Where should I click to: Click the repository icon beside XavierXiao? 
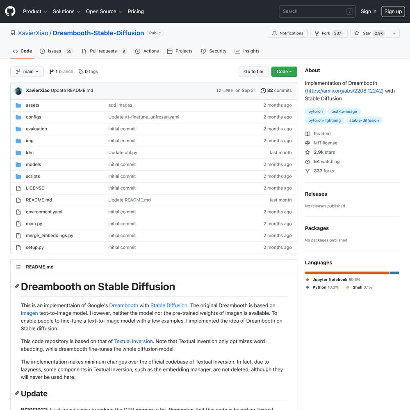[13, 33]
